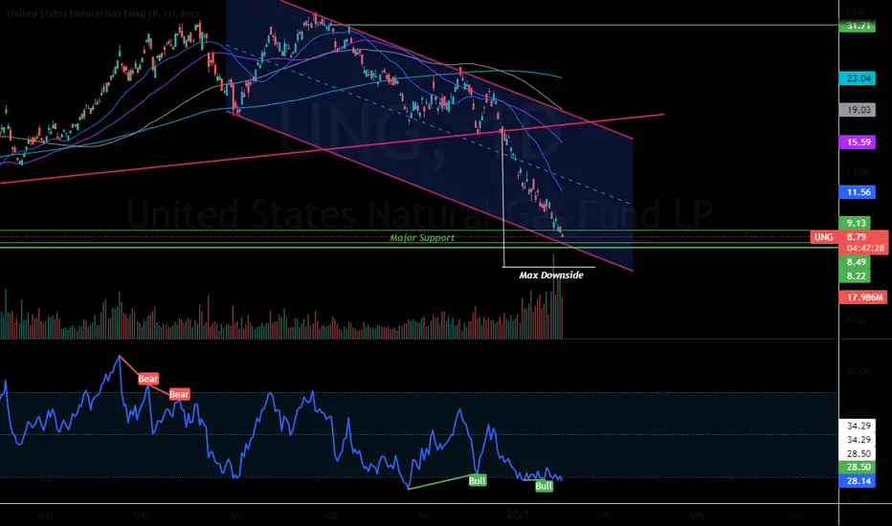This screenshot has height=526, width=892.
Task: Select the purple 15.59 price label
Action: pos(858,142)
